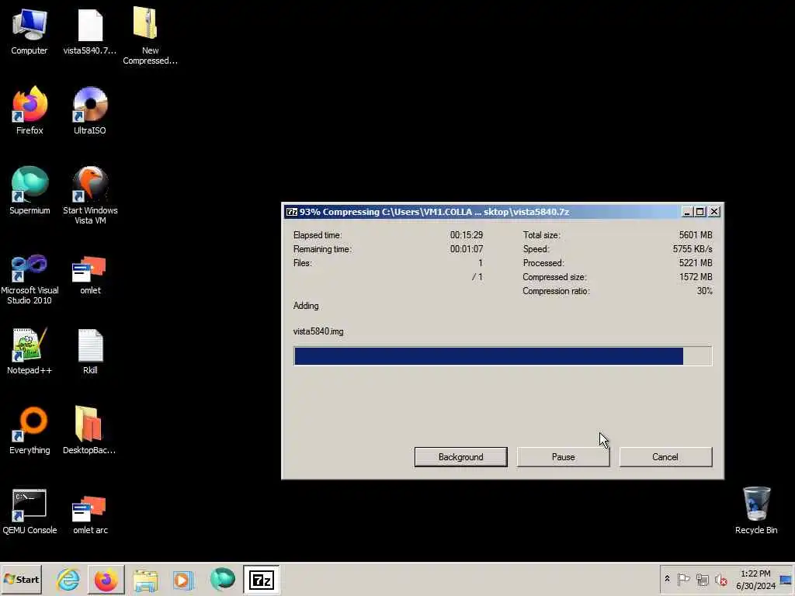Launch Firefox from the desktop shortcut

(x=30, y=110)
